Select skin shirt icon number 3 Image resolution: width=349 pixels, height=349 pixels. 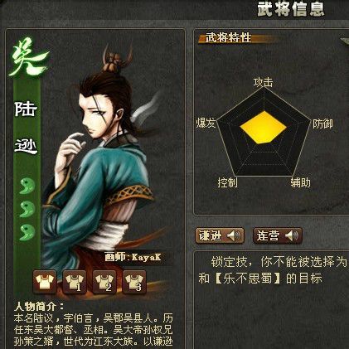coord(134,282)
